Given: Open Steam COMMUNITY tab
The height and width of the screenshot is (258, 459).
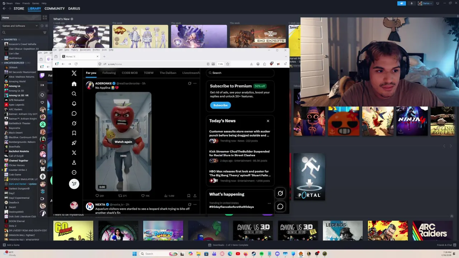Looking at the screenshot, I should (55, 9).
